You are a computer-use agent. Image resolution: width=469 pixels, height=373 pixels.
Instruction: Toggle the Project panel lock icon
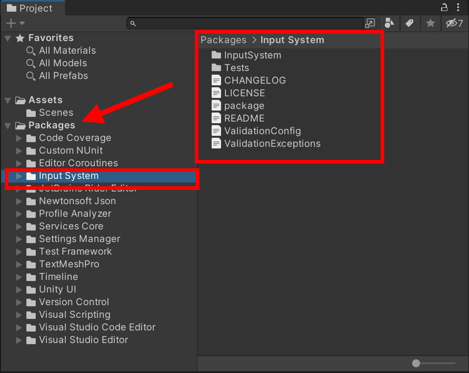[x=444, y=7]
